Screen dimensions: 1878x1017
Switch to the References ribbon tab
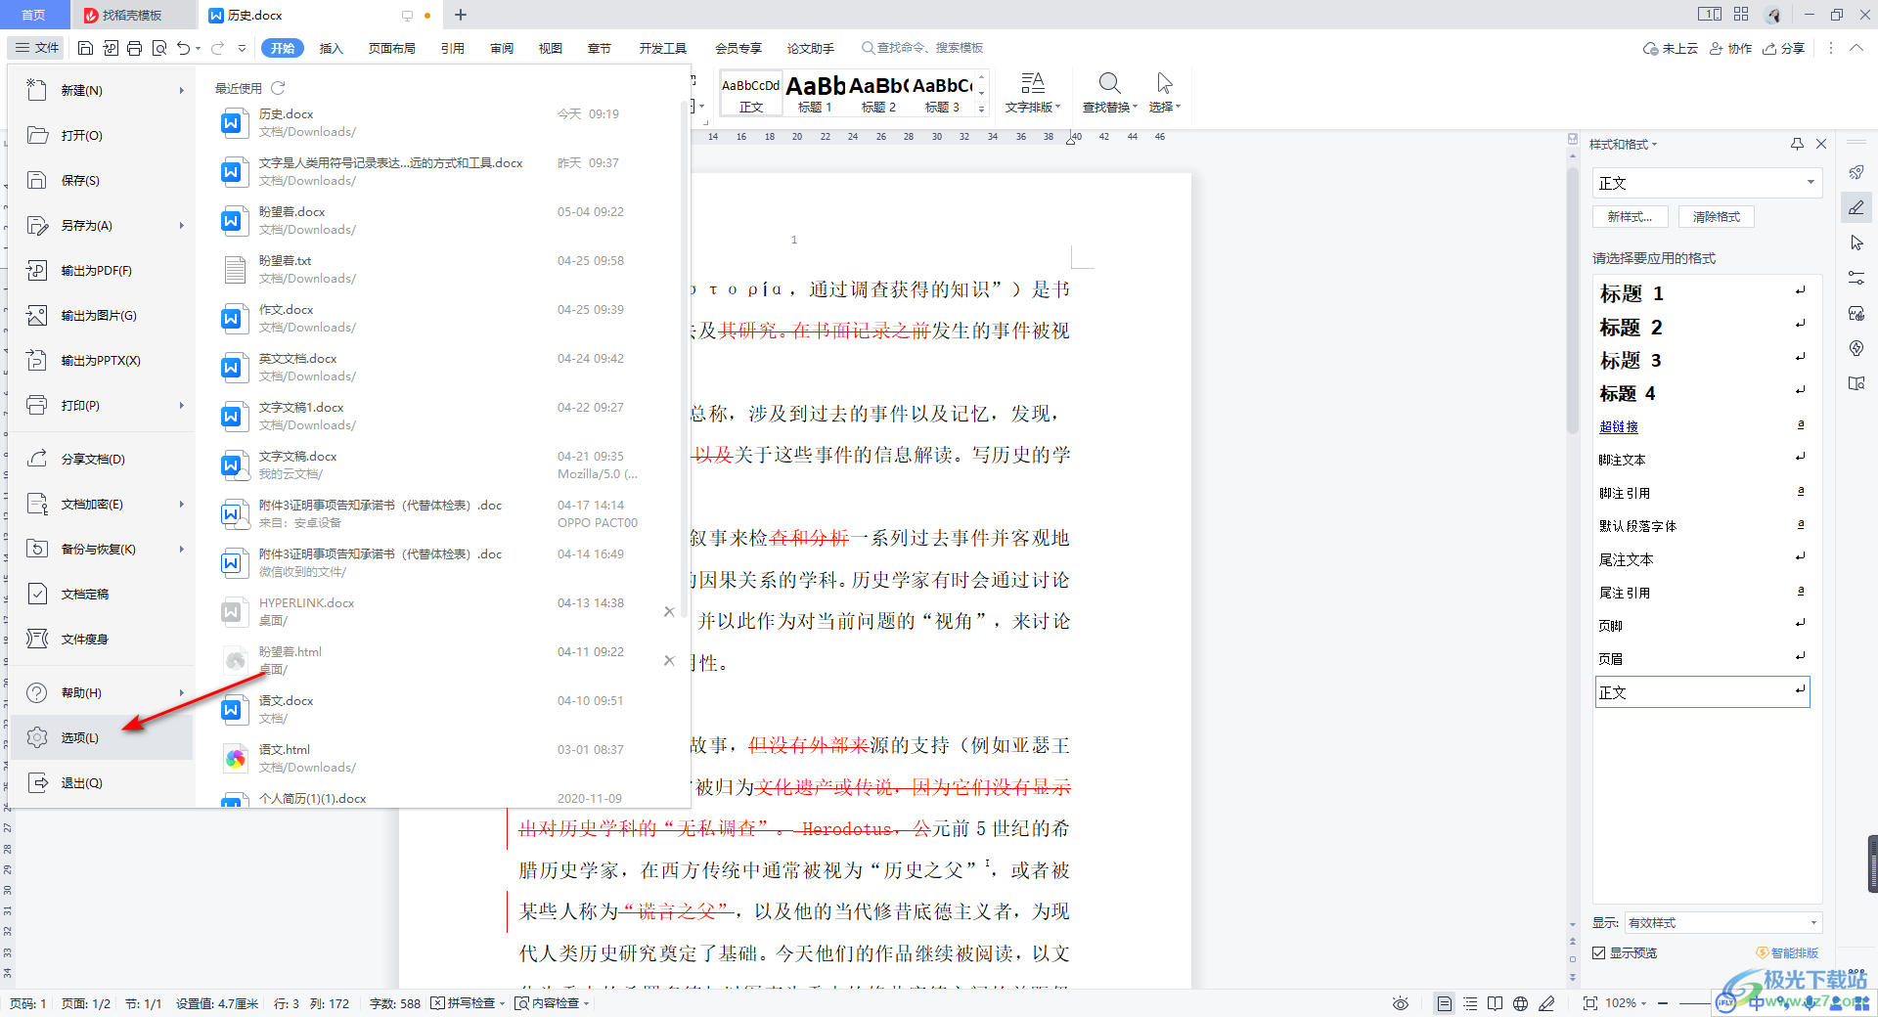point(452,48)
